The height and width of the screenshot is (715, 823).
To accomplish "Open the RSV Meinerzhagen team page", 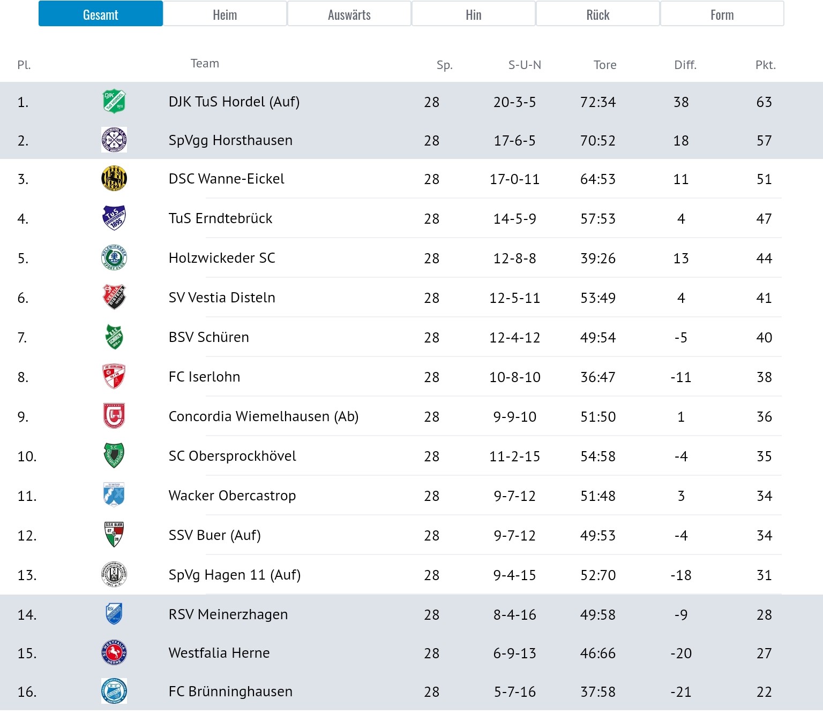I will [x=228, y=614].
